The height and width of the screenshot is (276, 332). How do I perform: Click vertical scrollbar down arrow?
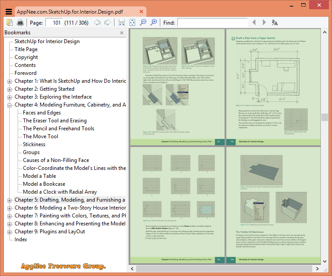coord(325,261)
